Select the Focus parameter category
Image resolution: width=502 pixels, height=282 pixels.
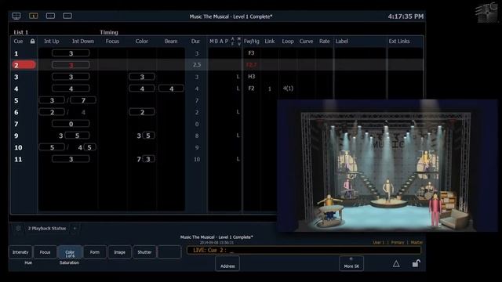click(45, 252)
